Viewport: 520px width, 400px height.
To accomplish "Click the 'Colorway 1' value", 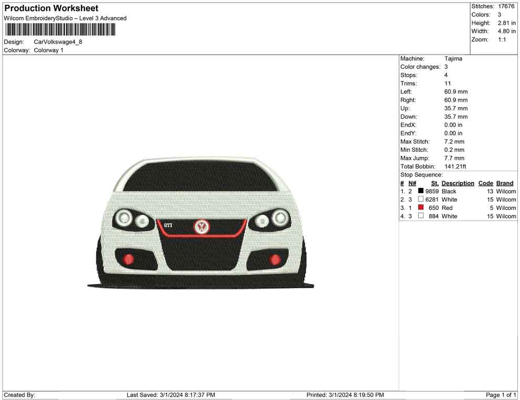I will 48,50.
